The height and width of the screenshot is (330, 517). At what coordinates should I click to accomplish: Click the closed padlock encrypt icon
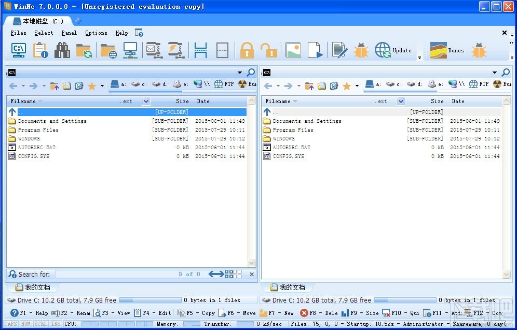tap(247, 50)
